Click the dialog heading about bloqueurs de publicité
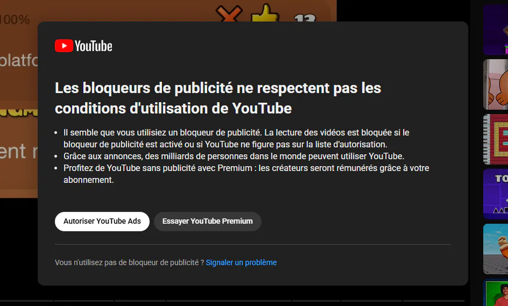This screenshot has height=306, width=508. point(218,98)
